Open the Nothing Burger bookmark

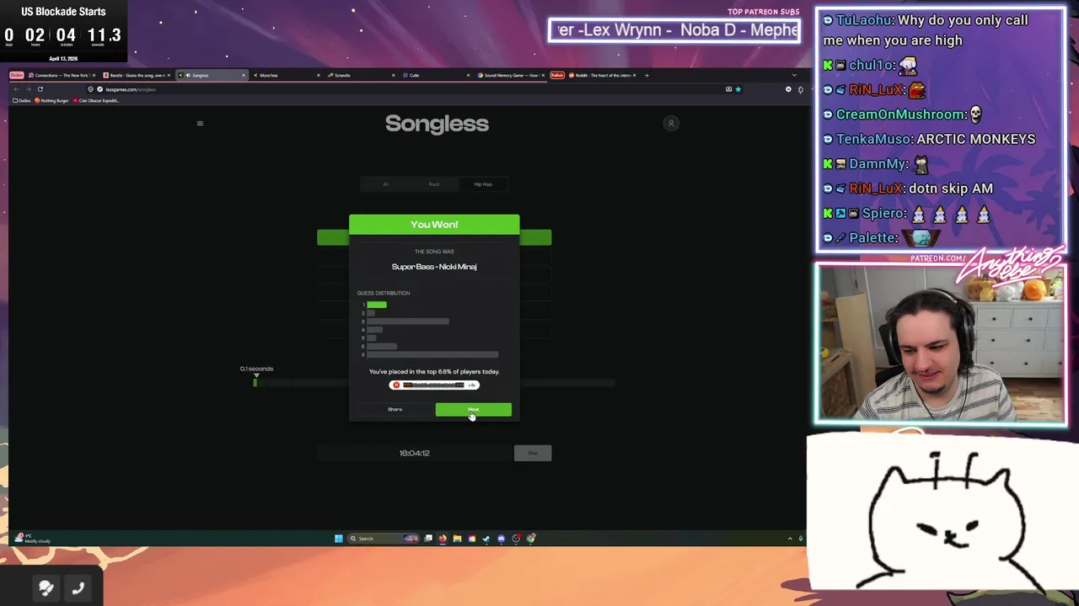(x=51, y=100)
